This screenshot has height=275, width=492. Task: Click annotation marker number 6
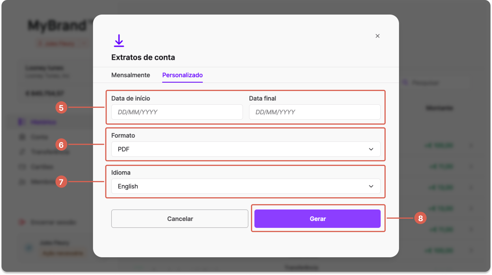coord(61,145)
